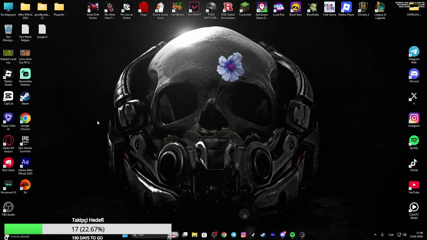Screen dimensions: 427x240
Task: Open TLauncher Minecraft shortcut
Action: tap(245, 9)
